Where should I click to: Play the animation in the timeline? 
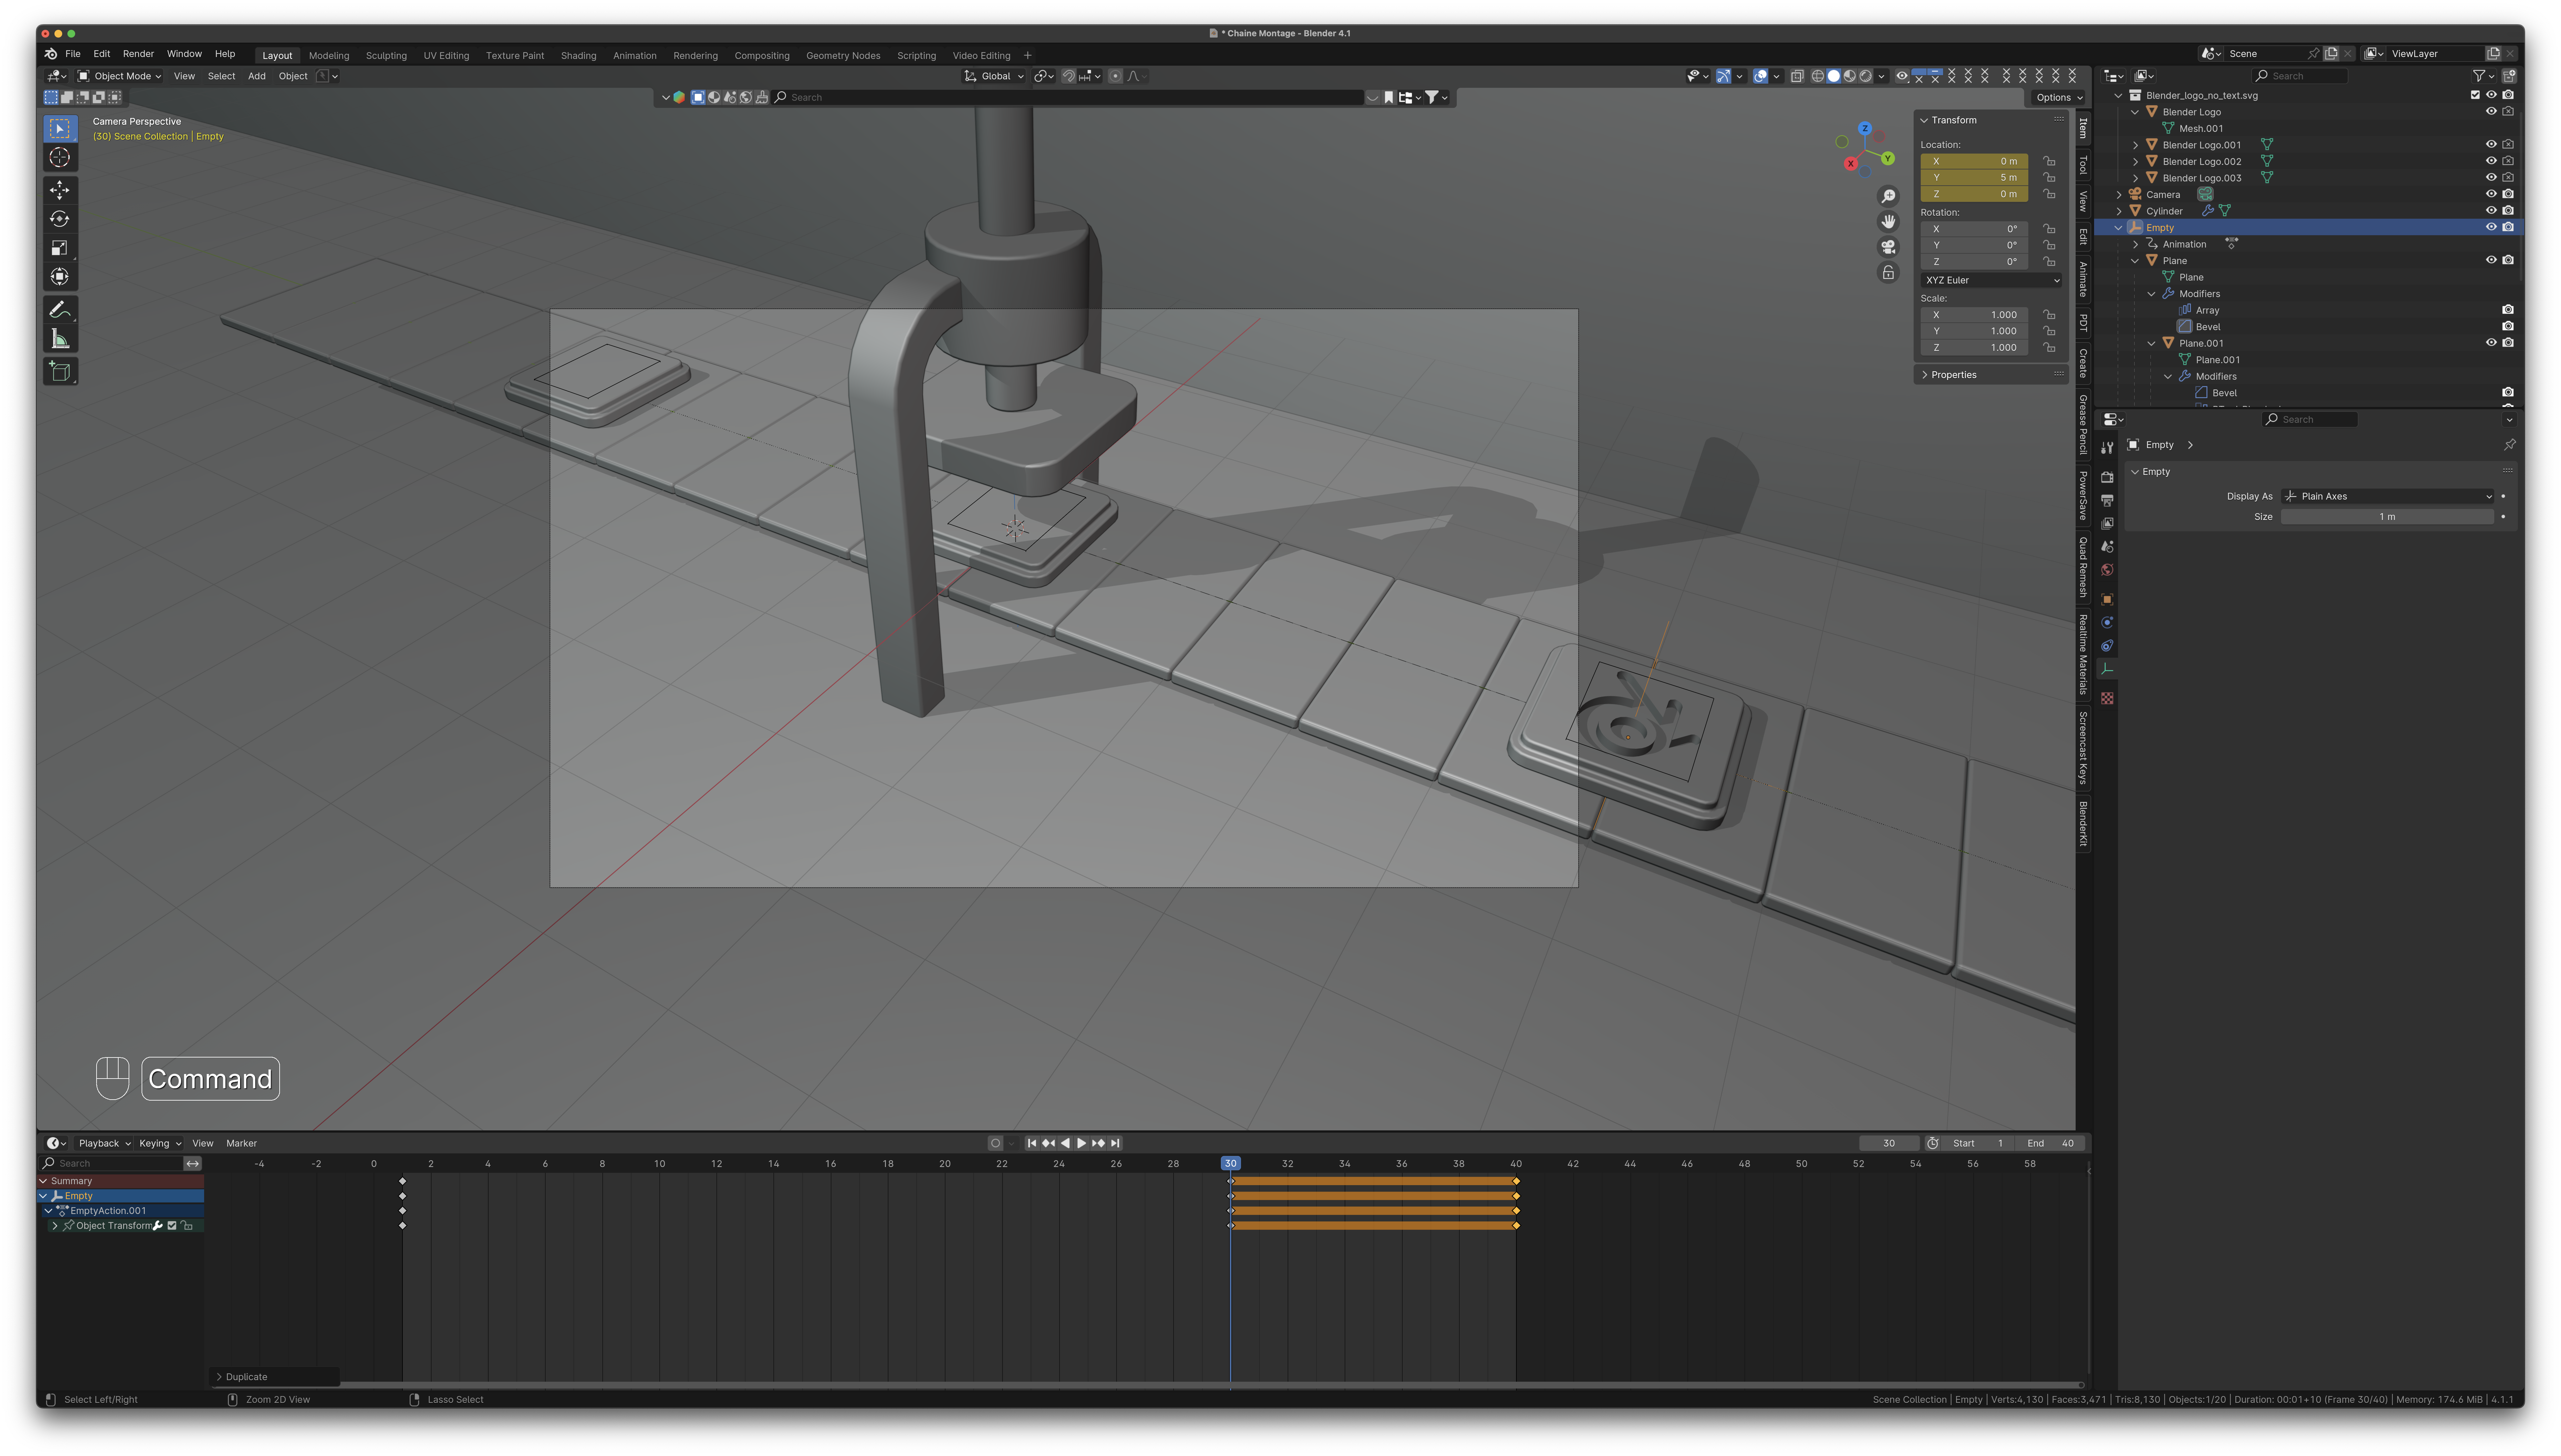[x=1081, y=1143]
